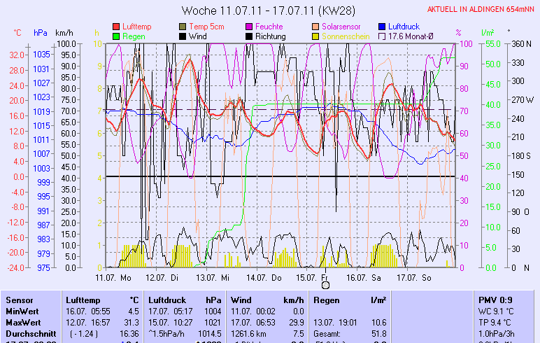
Task: Click the blue Luftdruck legend square
Action: tap(382, 27)
